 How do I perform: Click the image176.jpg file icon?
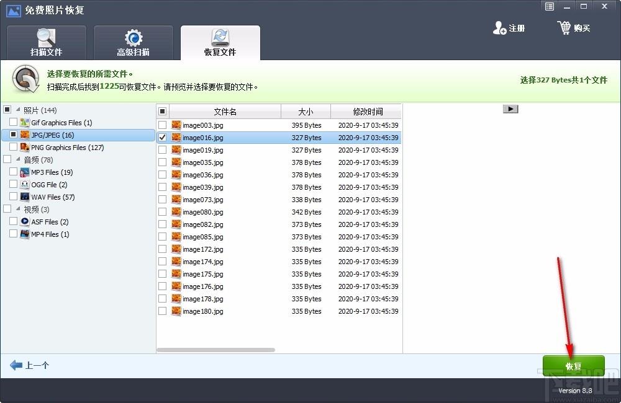point(176,286)
